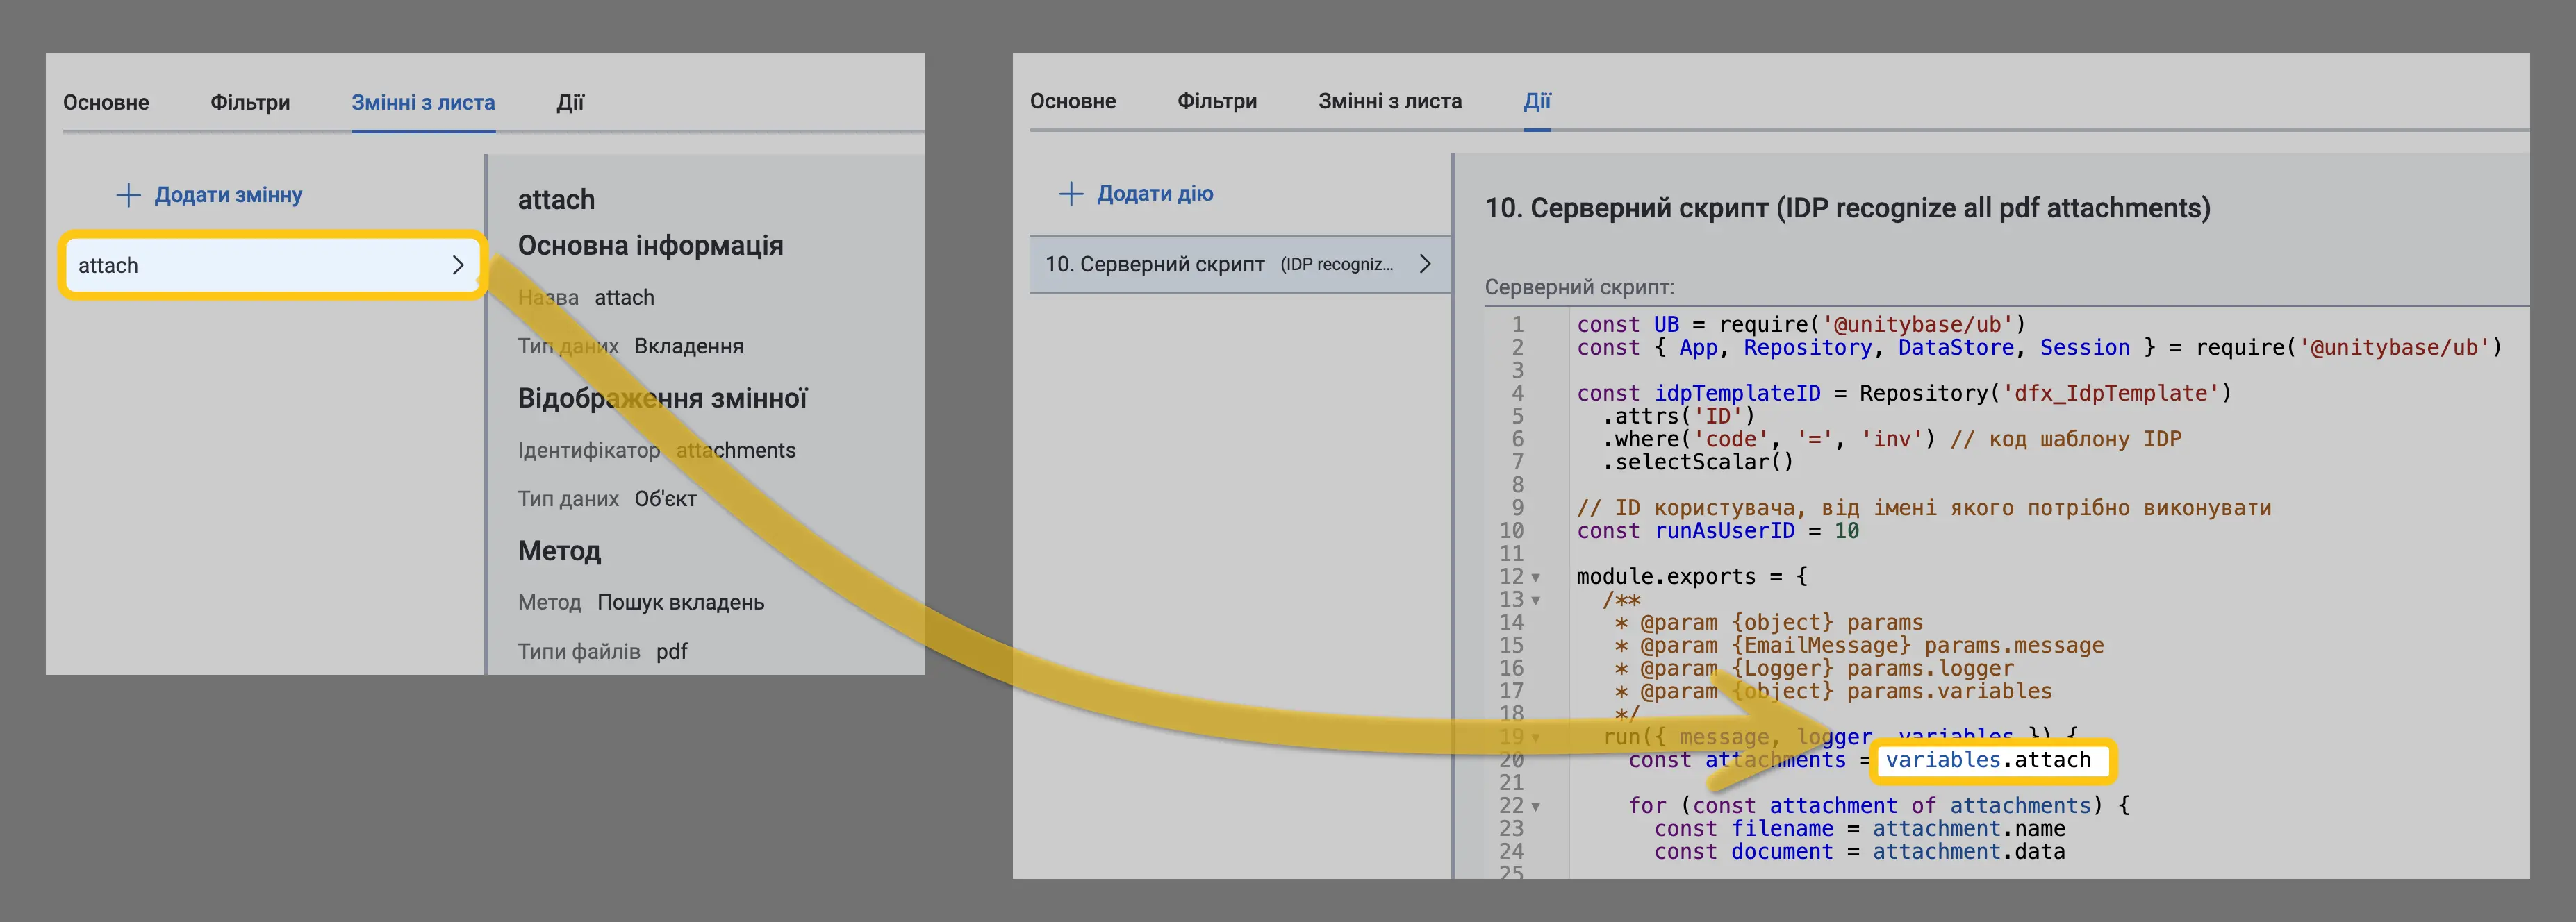2576x922 pixels.
Task: Click the plus icon beside Додати змінну
Action: coord(128,195)
